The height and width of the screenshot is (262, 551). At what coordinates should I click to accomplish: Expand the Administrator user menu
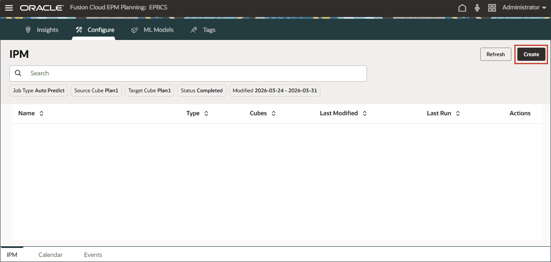click(524, 8)
